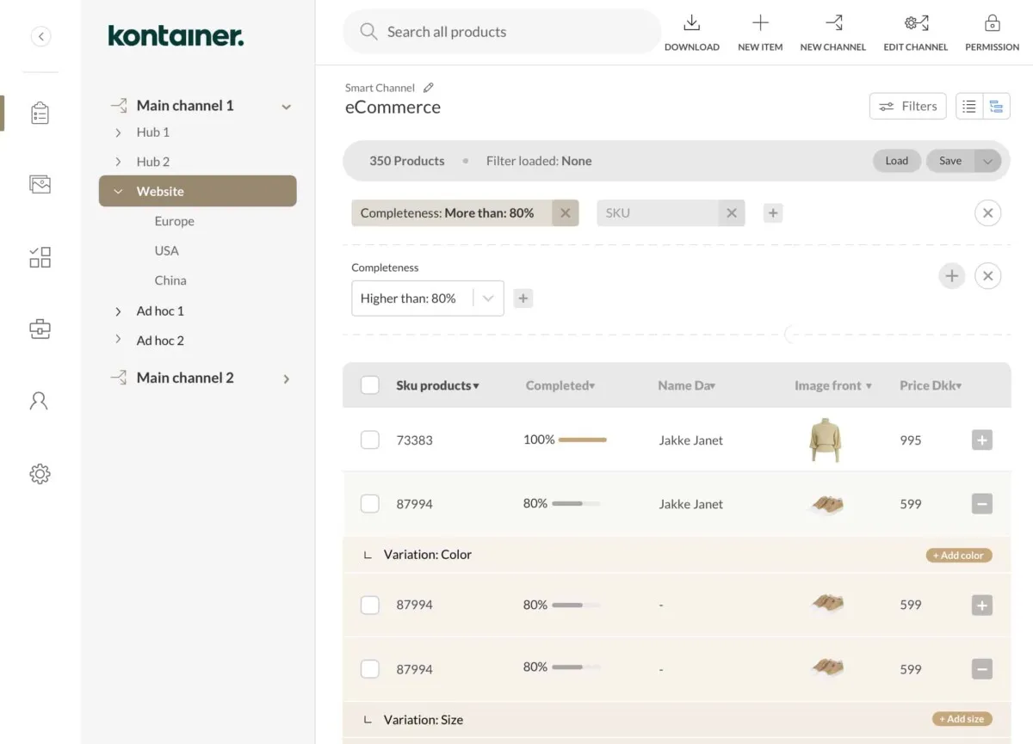The width and height of the screenshot is (1033, 744).
Task: Click the Download toolbar icon
Action: pyautogui.click(x=691, y=24)
